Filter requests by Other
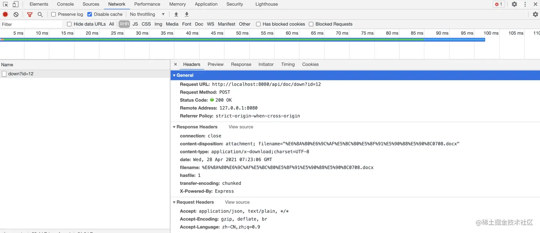540x233 pixels. [245, 24]
